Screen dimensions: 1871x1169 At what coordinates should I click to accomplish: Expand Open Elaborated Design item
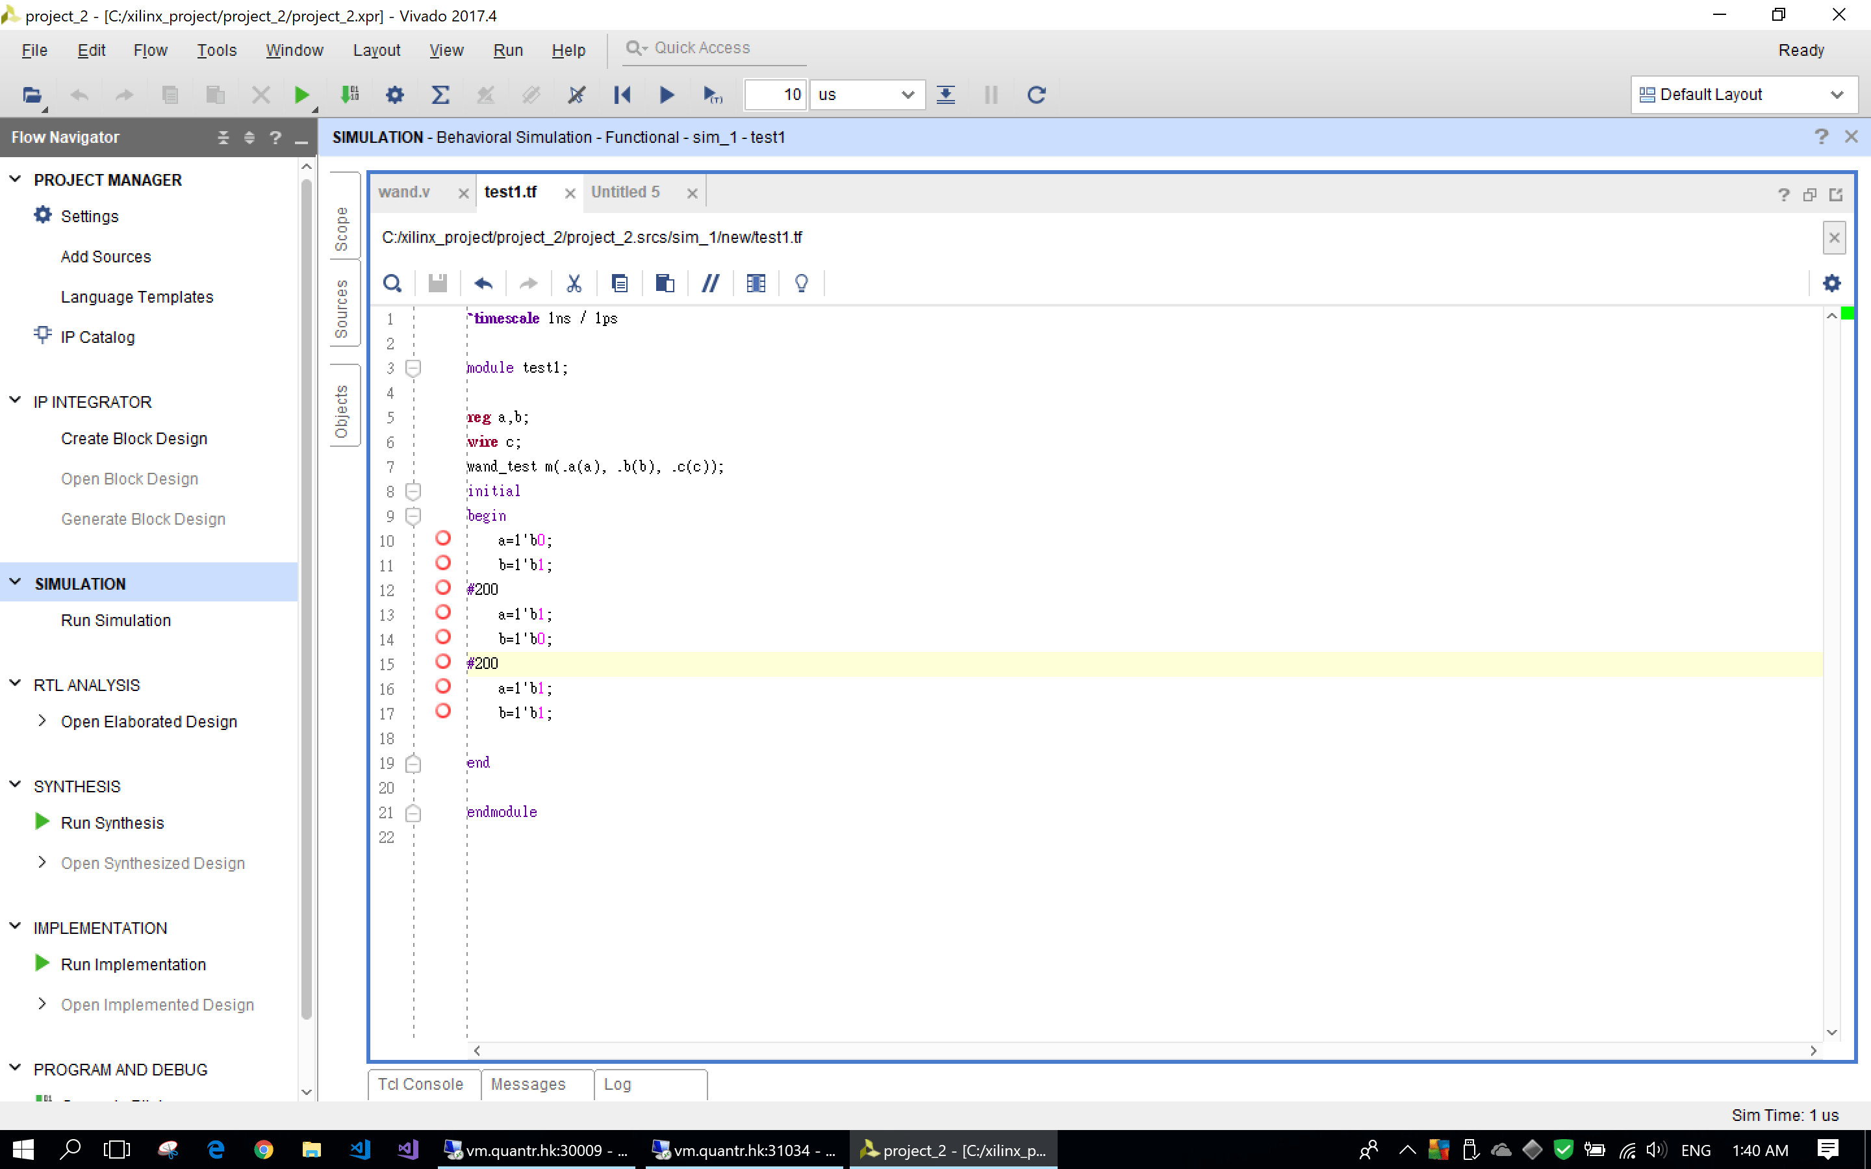(x=42, y=721)
